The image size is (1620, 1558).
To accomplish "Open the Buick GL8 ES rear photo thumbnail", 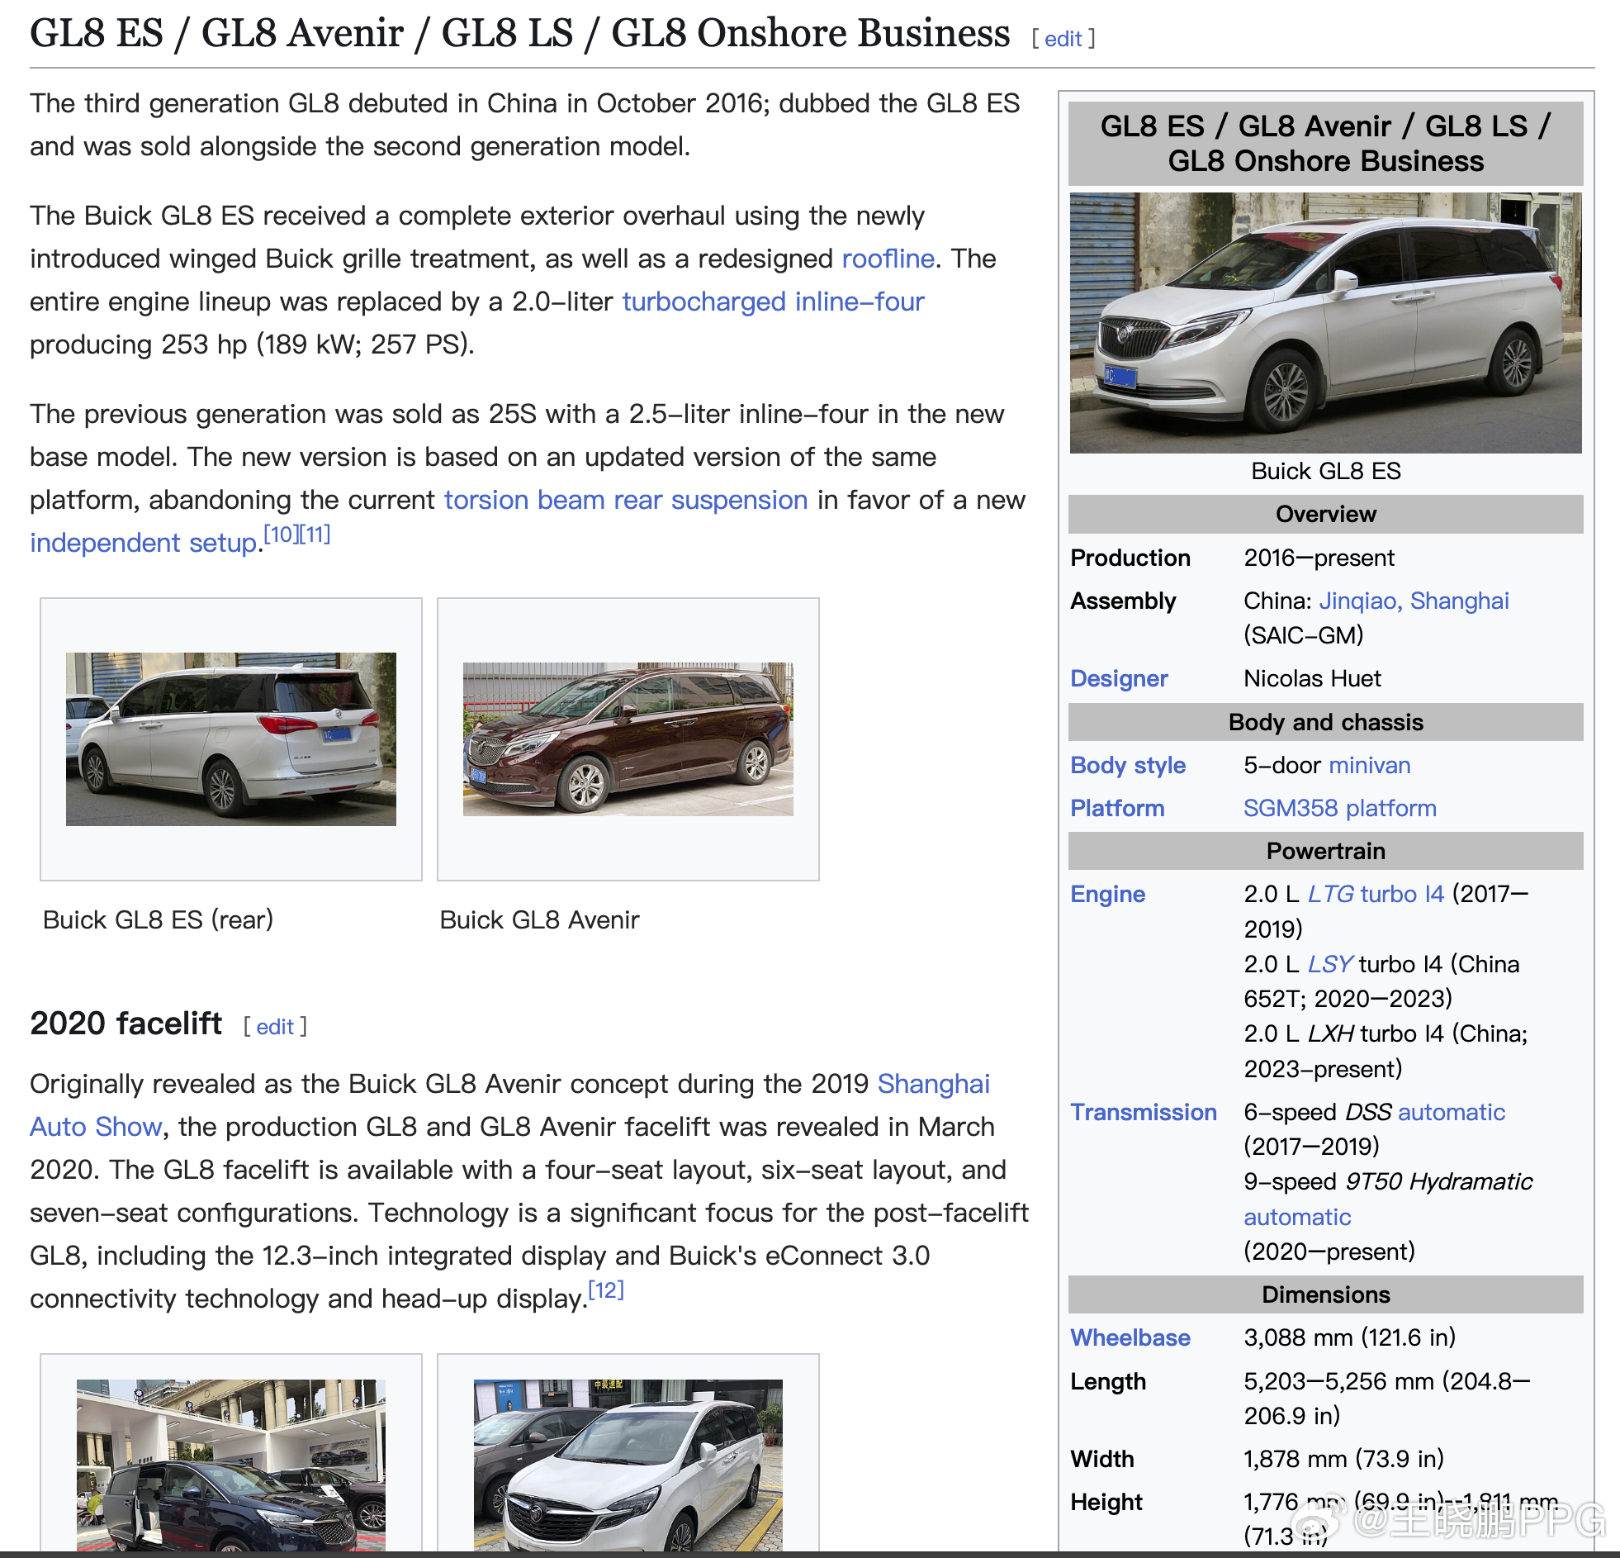I will (x=230, y=739).
